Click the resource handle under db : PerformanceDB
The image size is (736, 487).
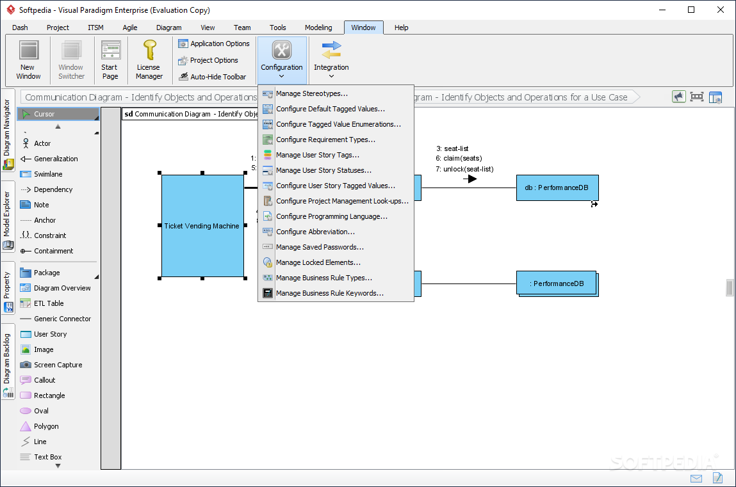tap(594, 204)
